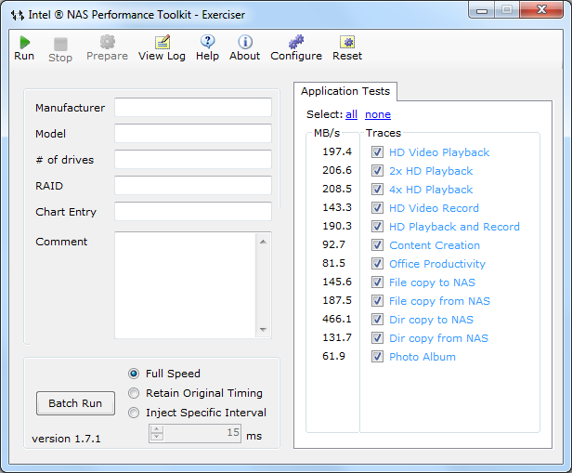The width and height of the screenshot is (572, 473).
Task: Open the View Log notepad icon
Action: coord(162,42)
